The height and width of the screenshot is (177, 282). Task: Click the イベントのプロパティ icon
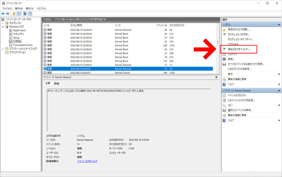224,95
